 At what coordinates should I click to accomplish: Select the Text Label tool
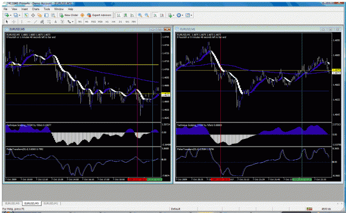(x=62, y=22)
